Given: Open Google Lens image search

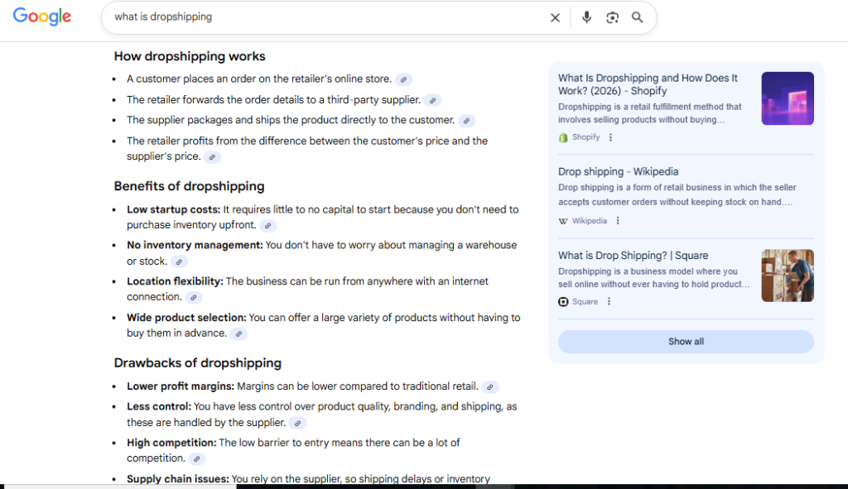Looking at the screenshot, I should pyautogui.click(x=612, y=17).
